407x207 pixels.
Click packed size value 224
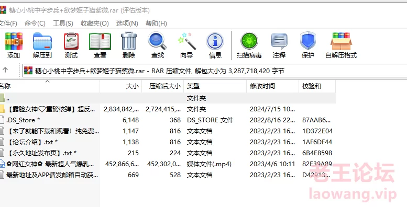tap(175, 153)
